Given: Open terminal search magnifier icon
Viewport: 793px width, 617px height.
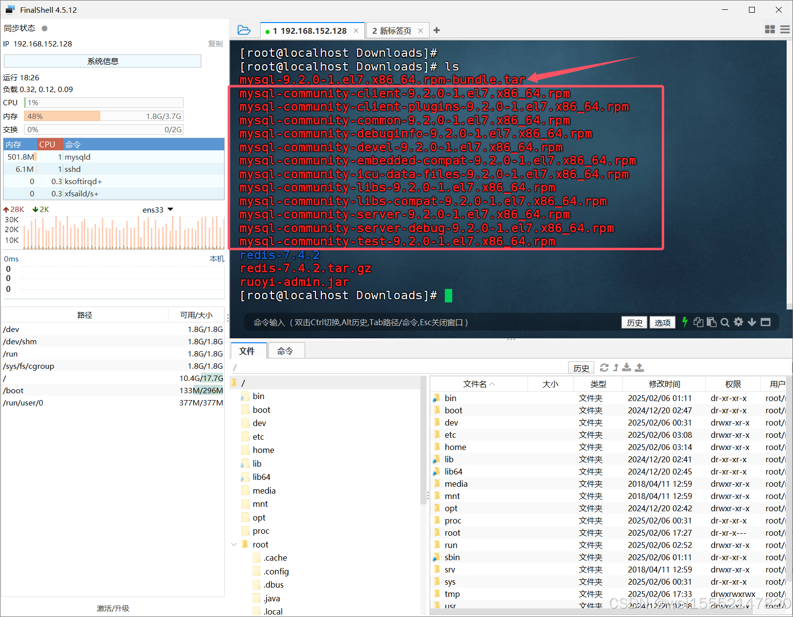Looking at the screenshot, I should coord(725,322).
